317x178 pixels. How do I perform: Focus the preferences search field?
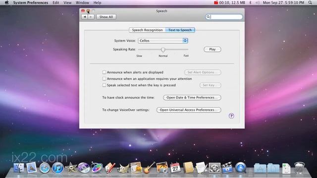224,17
